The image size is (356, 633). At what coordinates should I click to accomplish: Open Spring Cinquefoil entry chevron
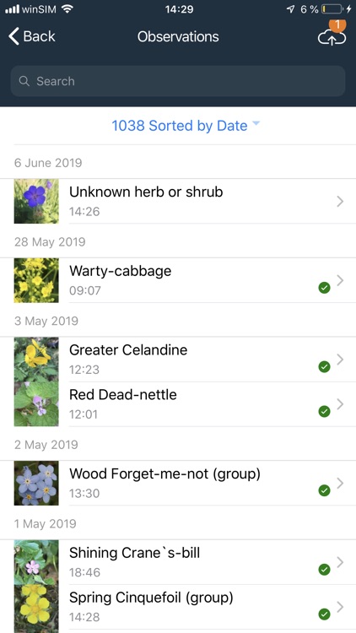click(340, 607)
